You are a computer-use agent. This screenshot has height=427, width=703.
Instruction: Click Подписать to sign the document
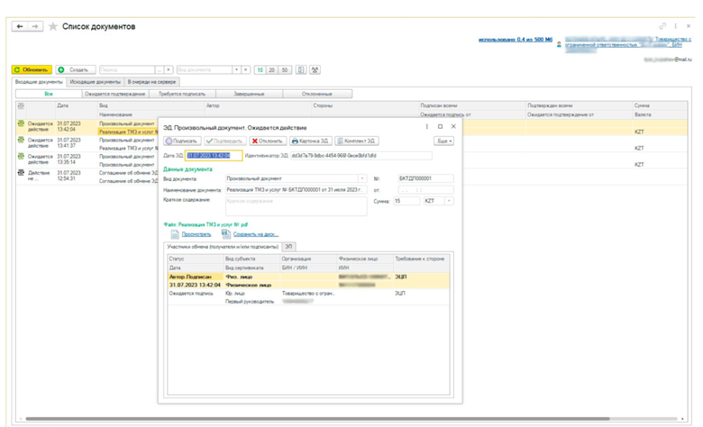[x=182, y=141]
